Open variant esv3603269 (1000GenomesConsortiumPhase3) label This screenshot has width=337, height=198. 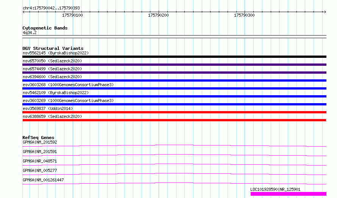point(68,101)
